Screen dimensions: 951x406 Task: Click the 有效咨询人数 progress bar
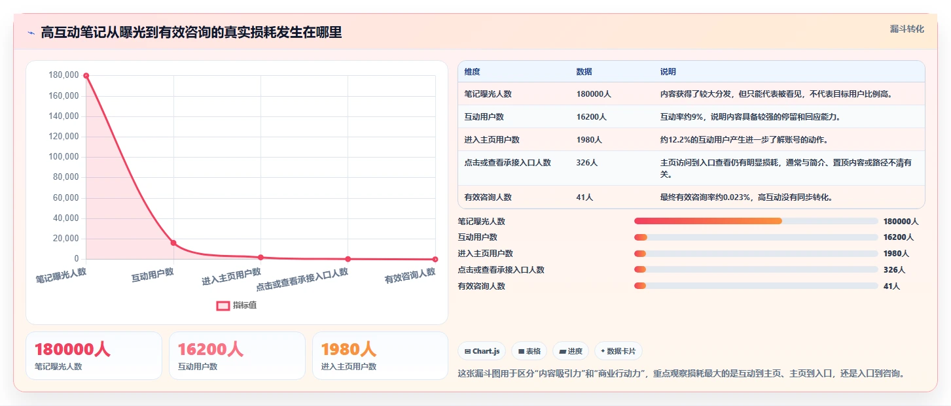(756, 286)
